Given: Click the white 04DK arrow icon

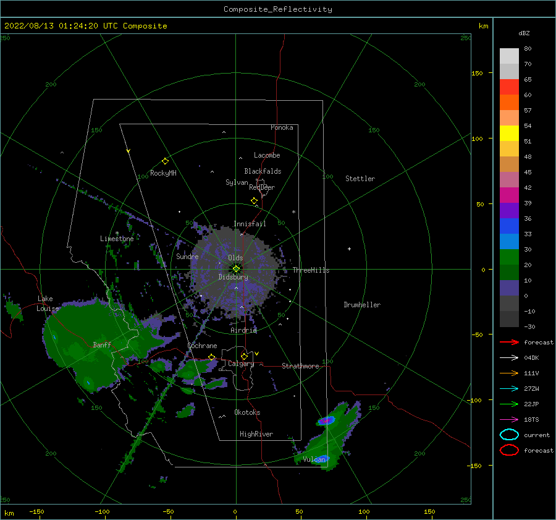Looking at the screenshot, I should click(509, 357).
